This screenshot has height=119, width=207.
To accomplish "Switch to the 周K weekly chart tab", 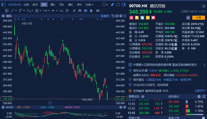I will click(x=53, y=5).
